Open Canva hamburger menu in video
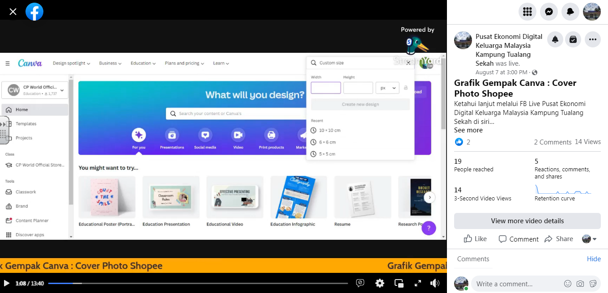 [x=8, y=64]
